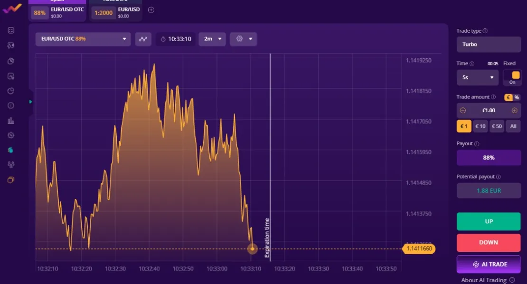This screenshot has width=527, height=284.
Task: Click the 10:33:50 time axis label
Action: 386,268
